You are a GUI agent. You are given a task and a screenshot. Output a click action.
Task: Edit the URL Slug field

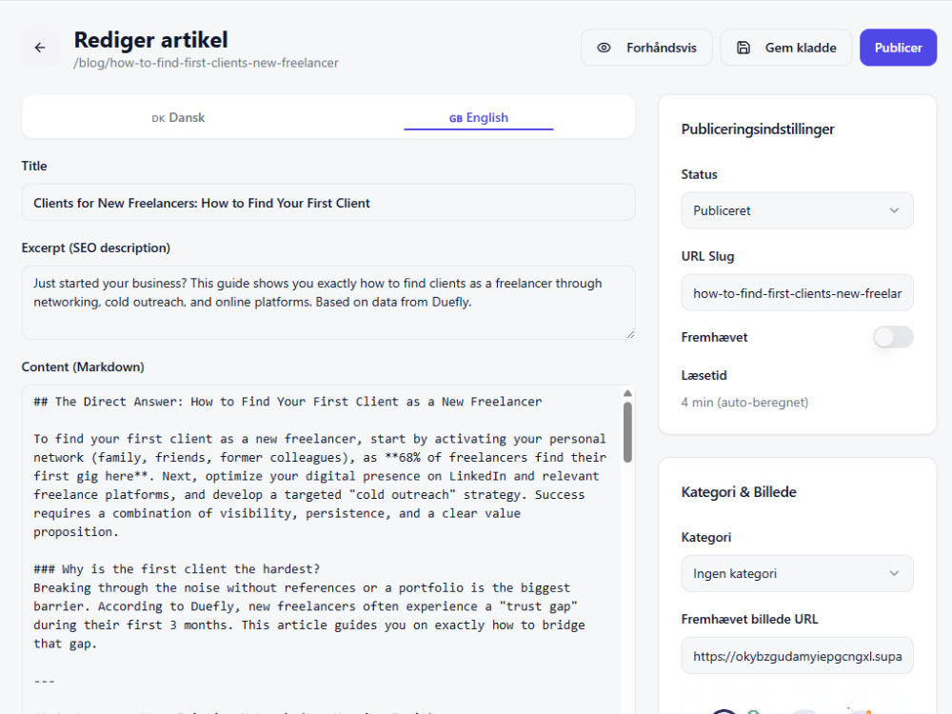coord(797,292)
